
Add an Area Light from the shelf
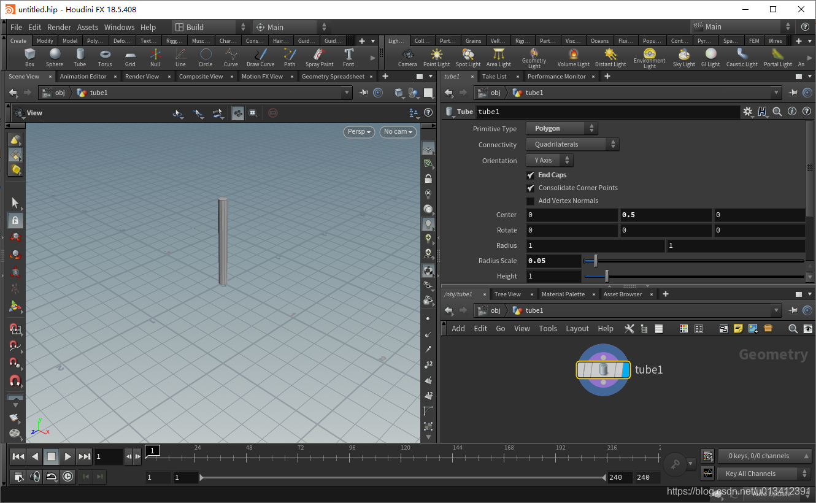click(x=498, y=58)
